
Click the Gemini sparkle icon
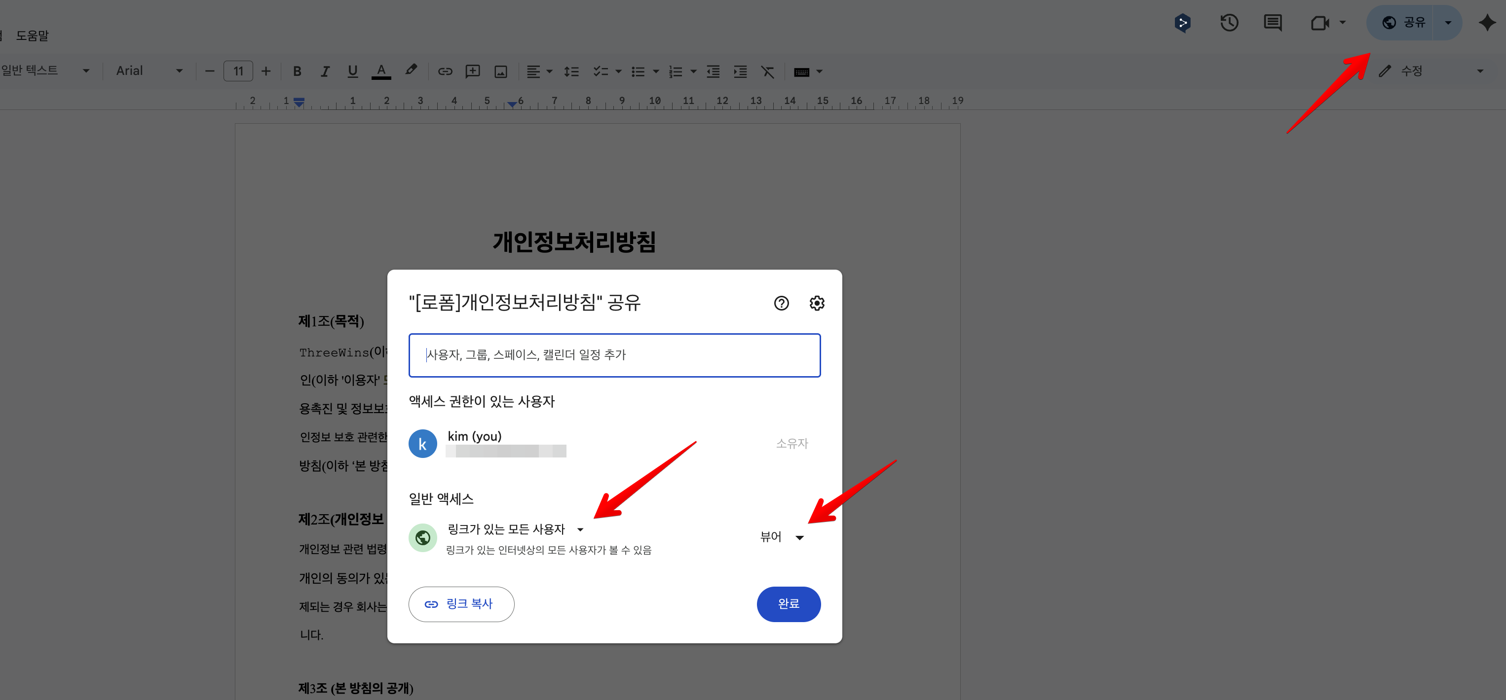[x=1487, y=23]
